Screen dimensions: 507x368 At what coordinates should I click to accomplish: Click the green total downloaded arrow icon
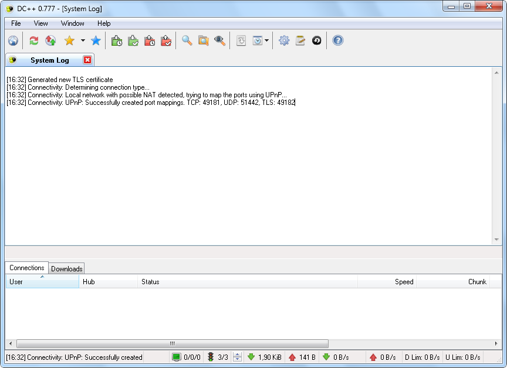[251, 357]
